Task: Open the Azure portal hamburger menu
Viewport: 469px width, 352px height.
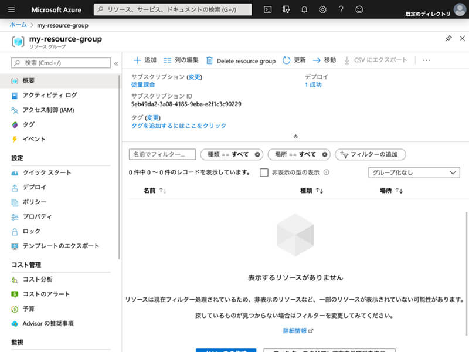Action: tap(11, 9)
